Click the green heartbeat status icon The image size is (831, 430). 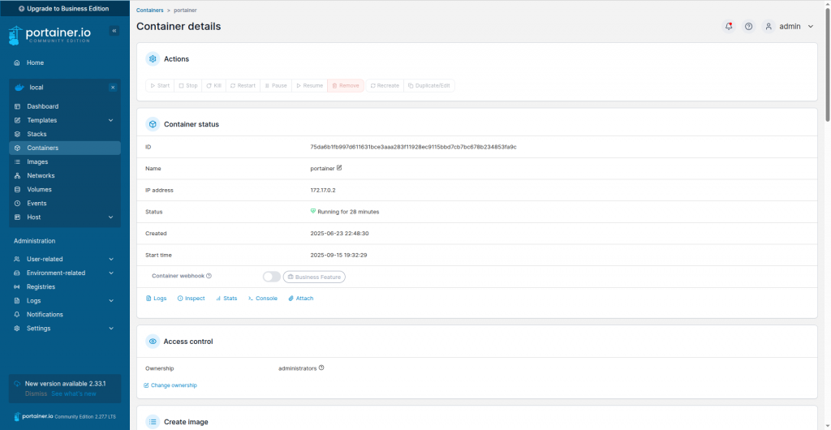coord(313,211)
